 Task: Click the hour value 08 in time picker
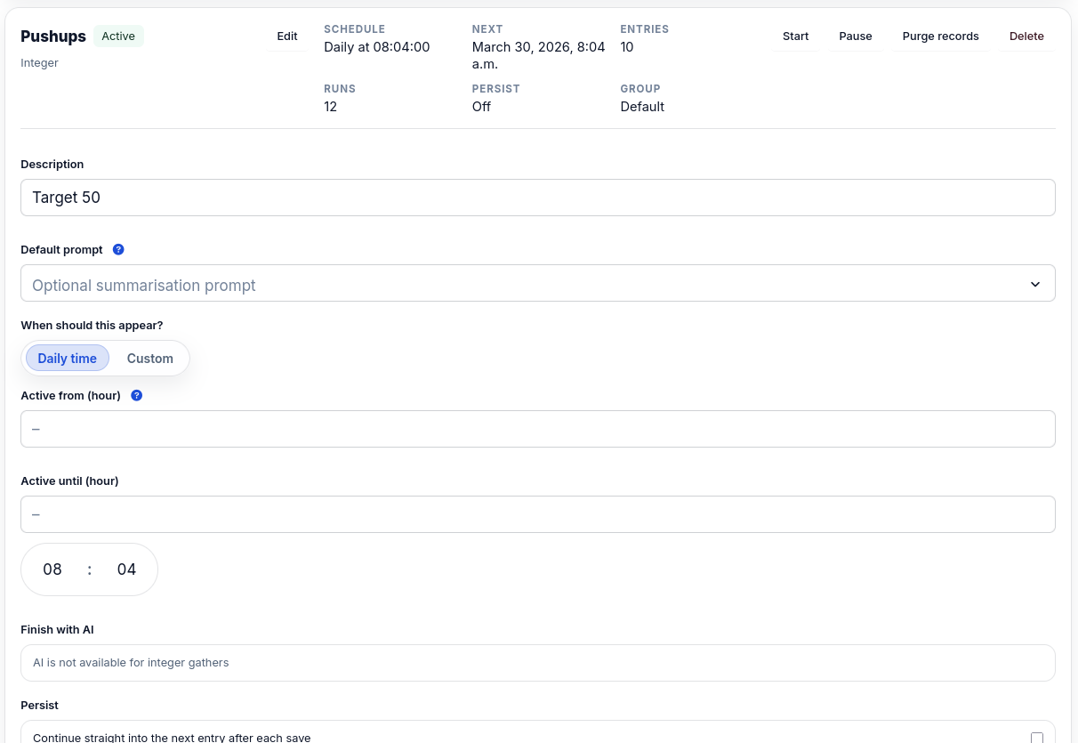(52, 569)
